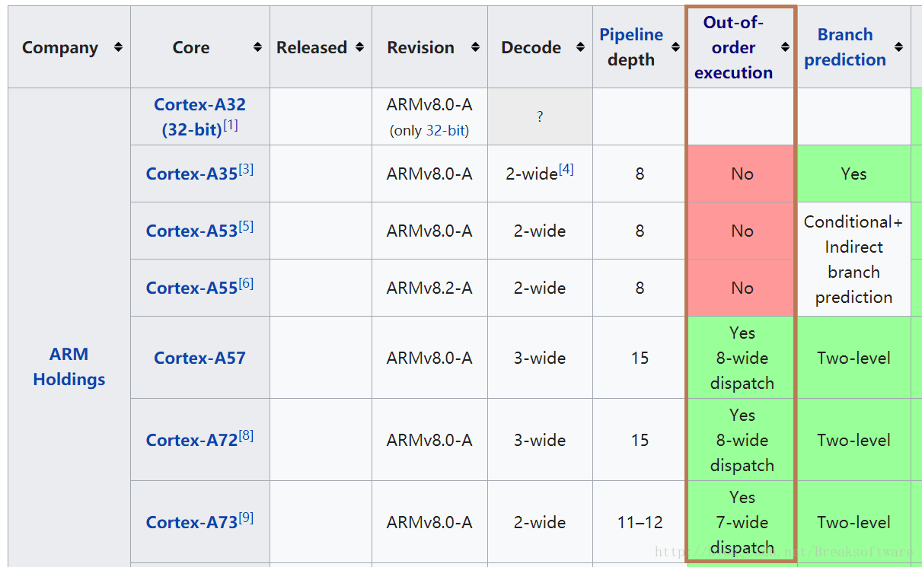Select 'Yes 8-wide dispatch' in Cortex-A72 row

pos(742,440)
